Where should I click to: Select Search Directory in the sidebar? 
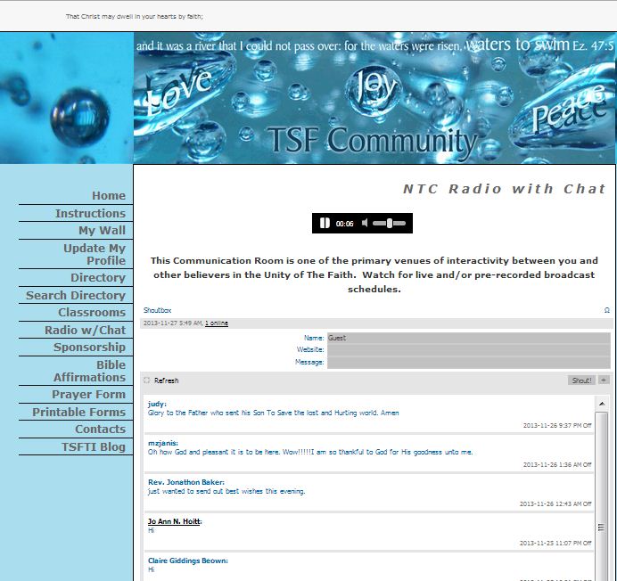76,296
